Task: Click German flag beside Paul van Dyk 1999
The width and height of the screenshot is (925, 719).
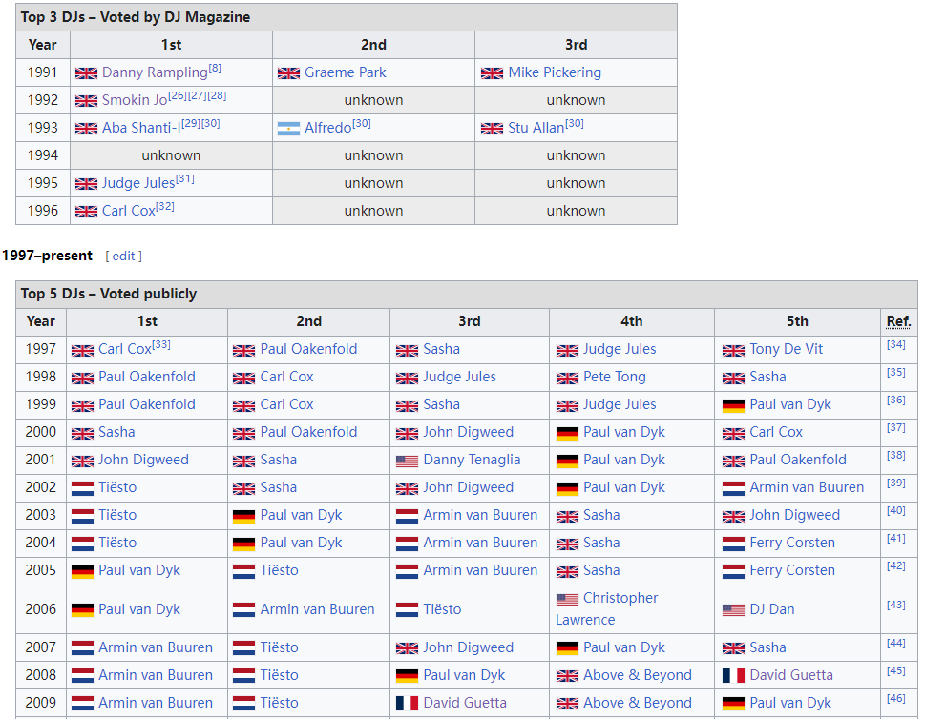Action: point(733,405)
